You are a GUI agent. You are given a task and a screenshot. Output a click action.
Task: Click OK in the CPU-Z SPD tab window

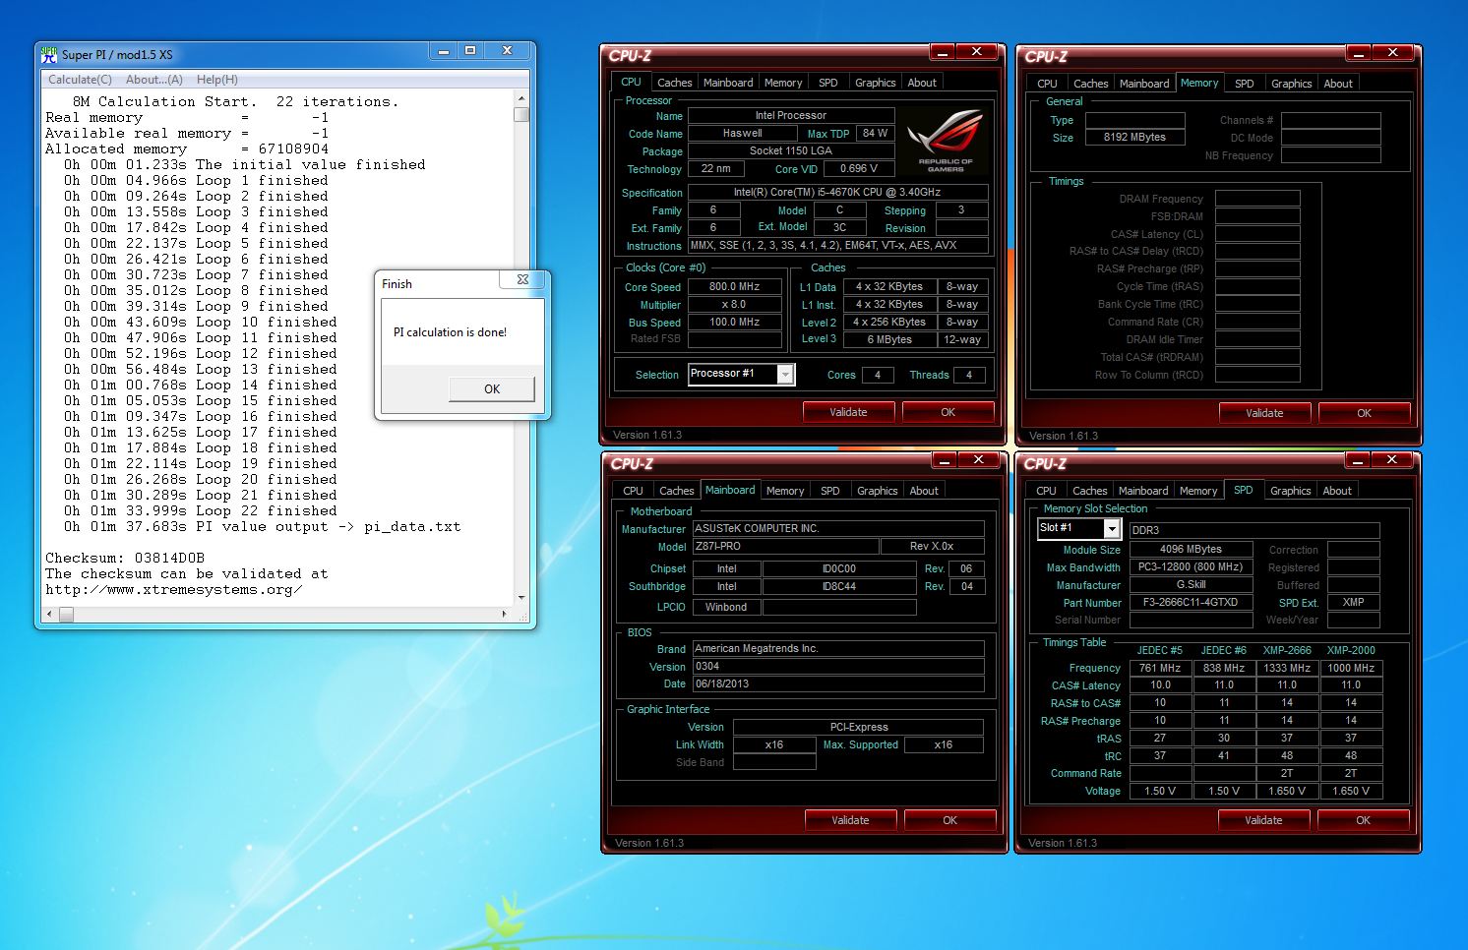pyautogui.click(x=1363, y=820)
